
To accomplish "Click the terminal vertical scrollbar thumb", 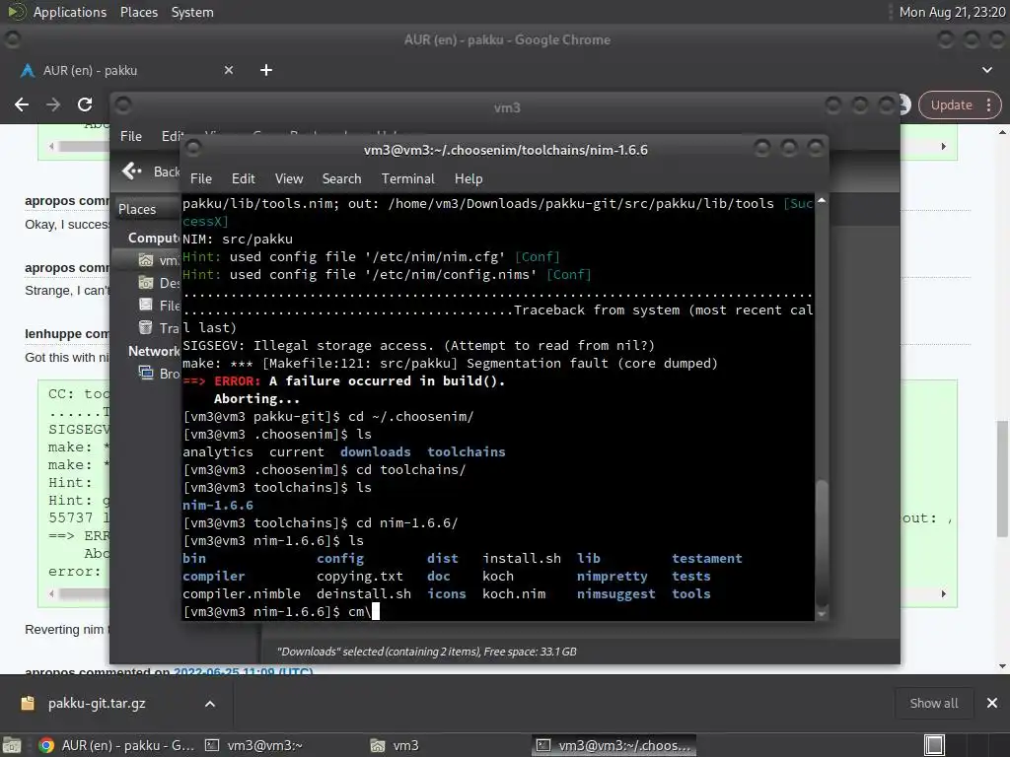I will [x=822, y=542].
